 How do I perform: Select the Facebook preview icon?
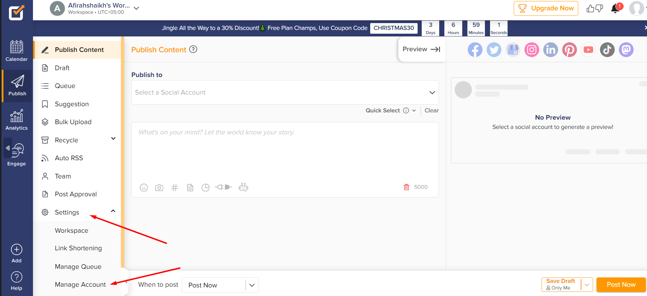pyautogui.click(x=475, y=50)
